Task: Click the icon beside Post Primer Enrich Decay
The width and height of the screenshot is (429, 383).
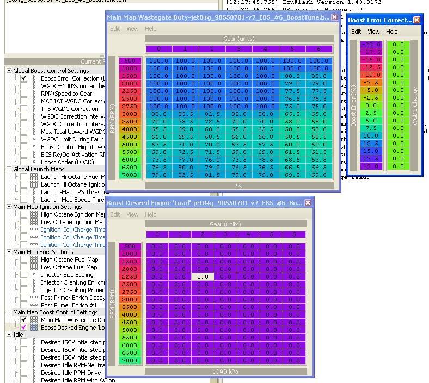Action: 34,297
